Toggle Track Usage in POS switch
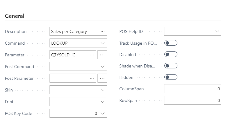 coord(171,43)
